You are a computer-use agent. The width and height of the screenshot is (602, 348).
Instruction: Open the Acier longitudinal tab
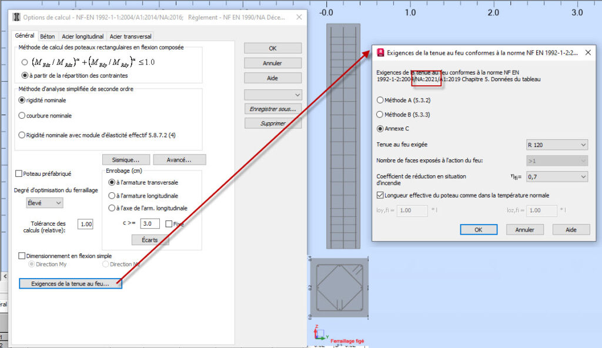82,36
